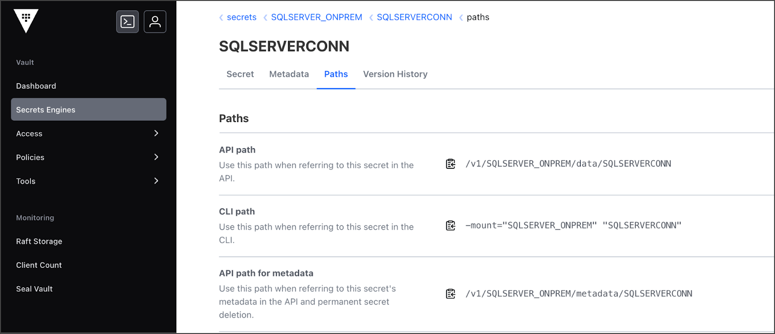The height and width of the screenshot is (334, 775).
Task: Go to secrets breadcrumb link
Action: 242,17
